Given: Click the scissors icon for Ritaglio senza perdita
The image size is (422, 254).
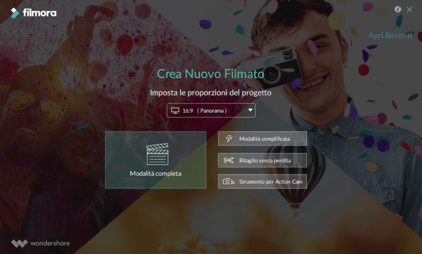Looking at the screenshot, I should 229,161.
